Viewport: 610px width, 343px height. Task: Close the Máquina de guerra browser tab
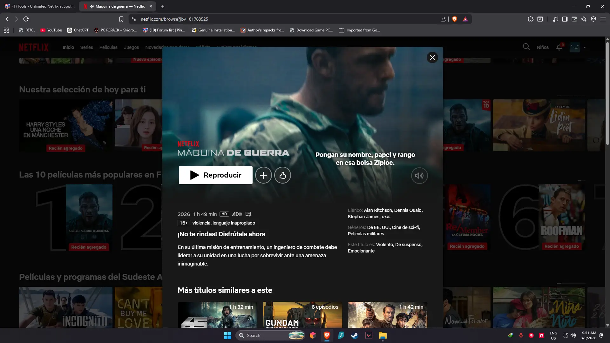pyautogui.click(x=151, y=6)
